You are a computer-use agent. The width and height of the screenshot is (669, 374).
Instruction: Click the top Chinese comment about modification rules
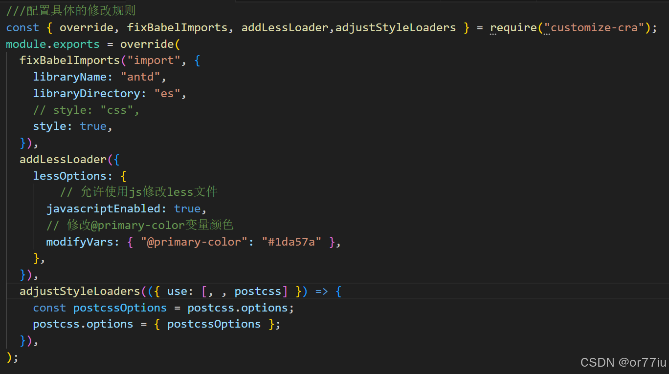(71, 10)
